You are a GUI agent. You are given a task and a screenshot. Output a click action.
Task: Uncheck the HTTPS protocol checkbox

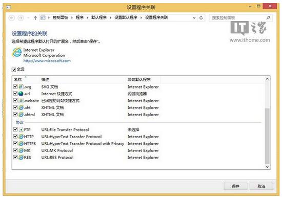coord(15,143)
